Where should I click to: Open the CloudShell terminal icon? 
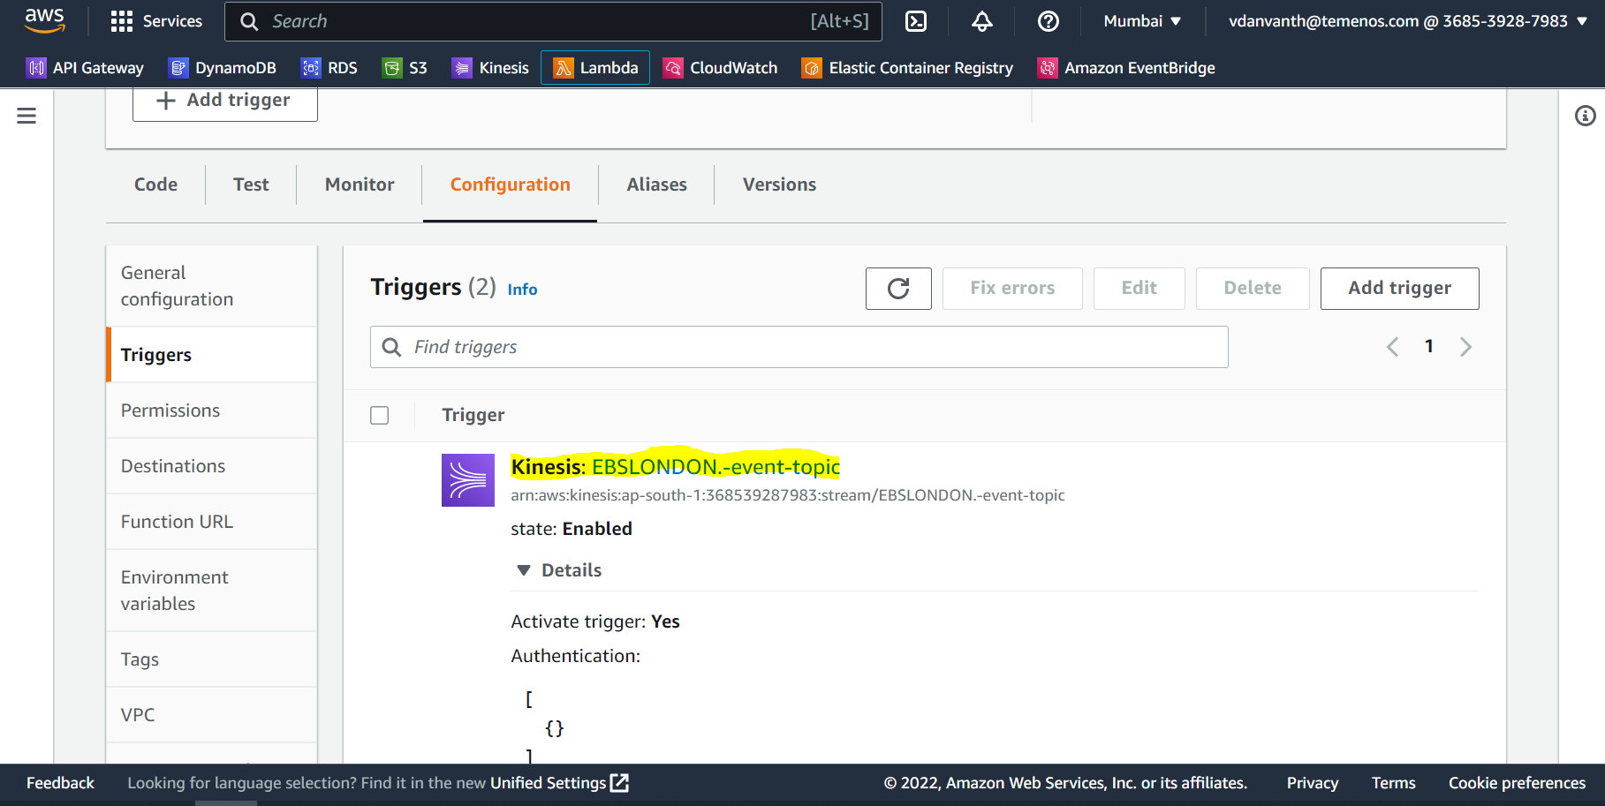[916, 21]
